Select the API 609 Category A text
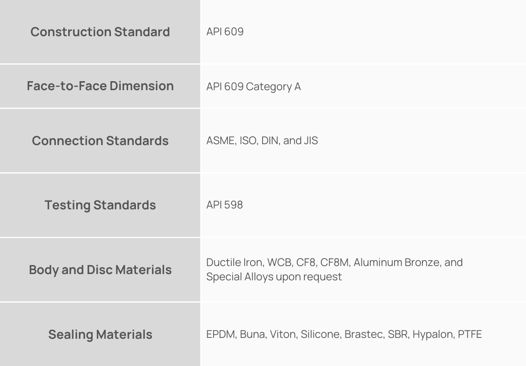 coord(253,87)
